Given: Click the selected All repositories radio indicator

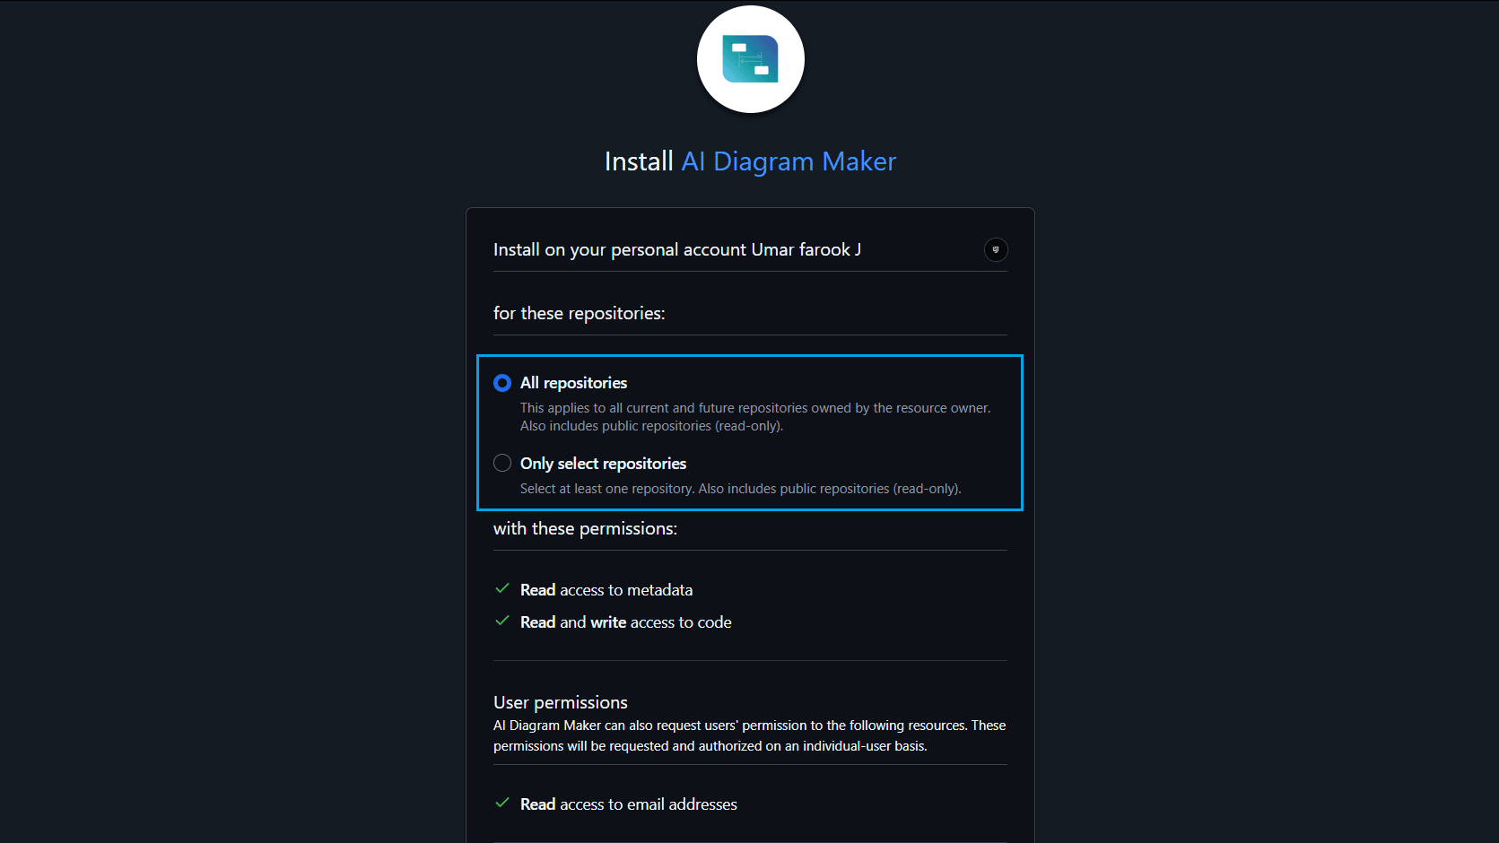Looking at the screenshot, I should [502, 382].
